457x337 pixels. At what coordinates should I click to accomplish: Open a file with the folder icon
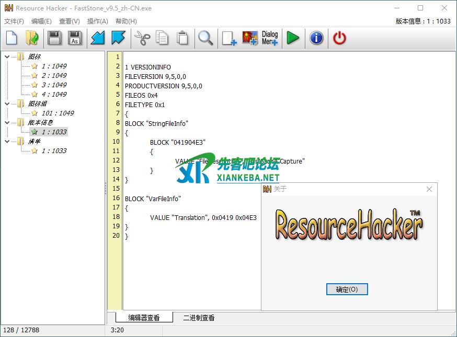point(32,38)
